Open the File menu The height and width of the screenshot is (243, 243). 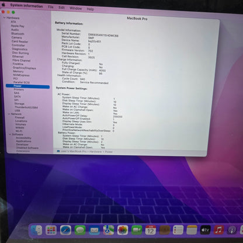point(51,7)
